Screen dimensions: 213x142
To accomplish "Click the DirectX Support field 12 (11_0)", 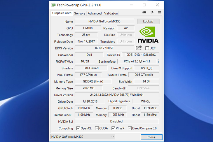I will pos(146,68).
